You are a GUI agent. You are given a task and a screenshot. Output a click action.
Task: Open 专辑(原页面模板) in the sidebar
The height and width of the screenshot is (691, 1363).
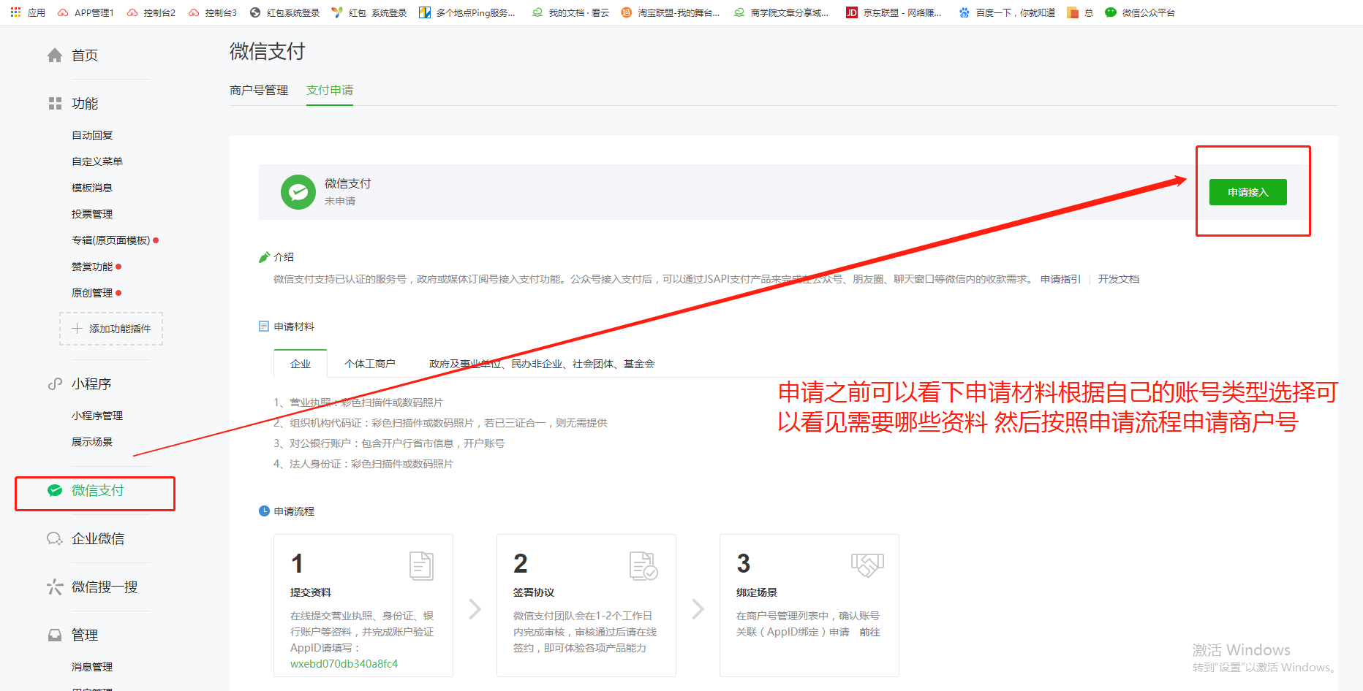[111, 240]
